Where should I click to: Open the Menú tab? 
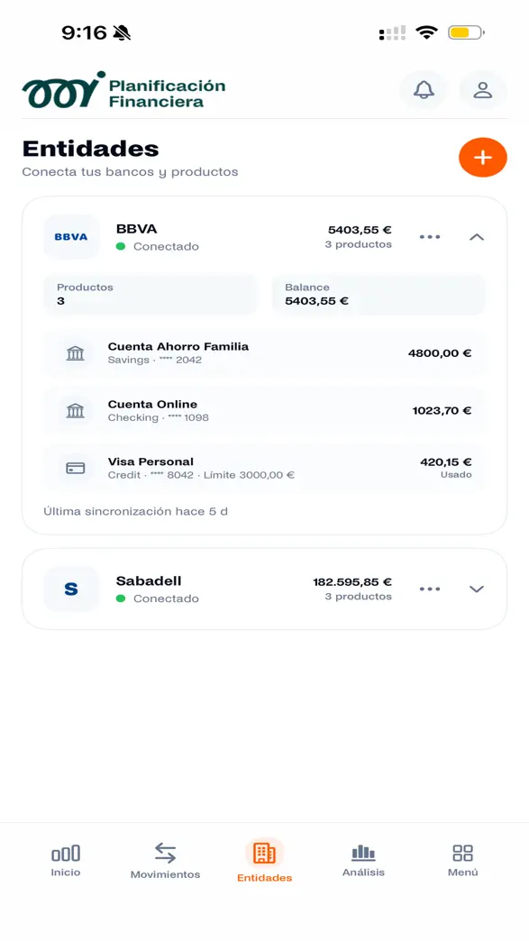[x=463, y=861]
